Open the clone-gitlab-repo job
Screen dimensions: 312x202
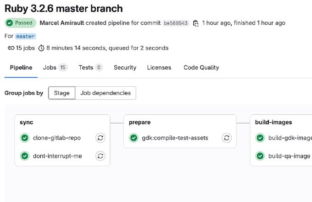pos(57,138)
